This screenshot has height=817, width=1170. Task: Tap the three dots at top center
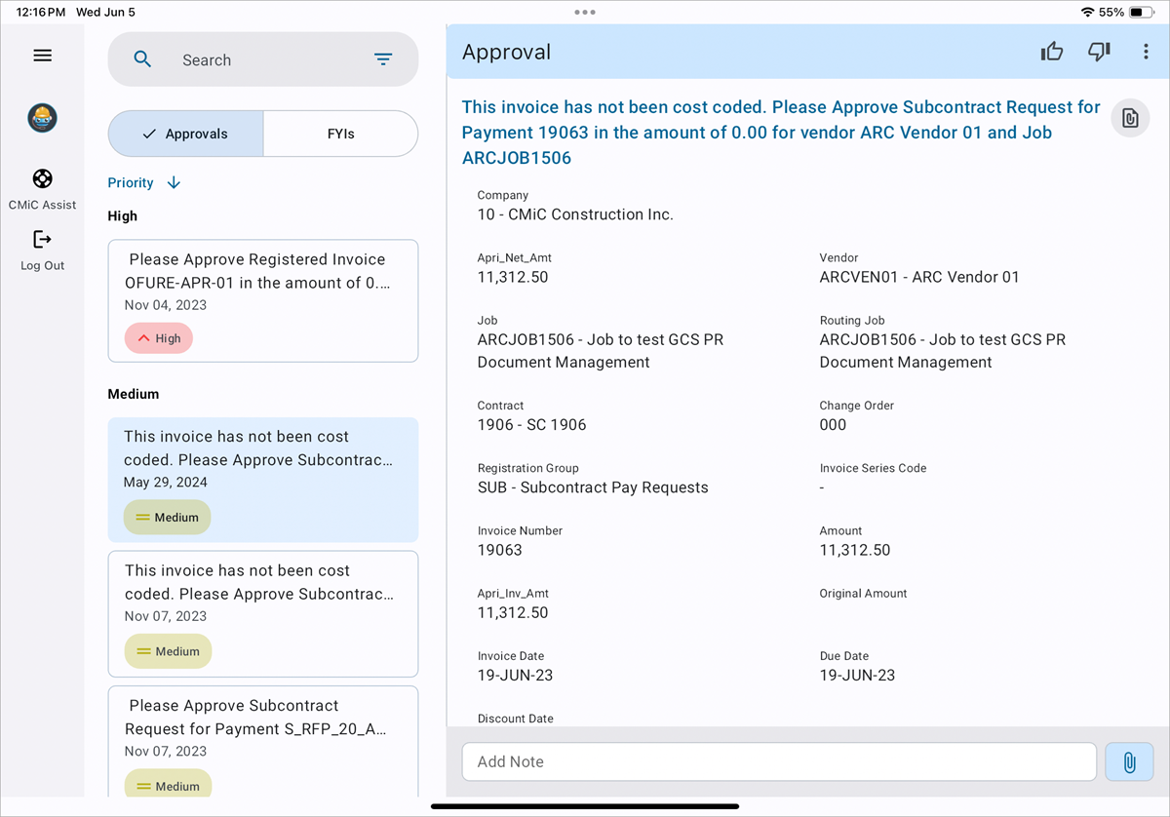[585, 12]
